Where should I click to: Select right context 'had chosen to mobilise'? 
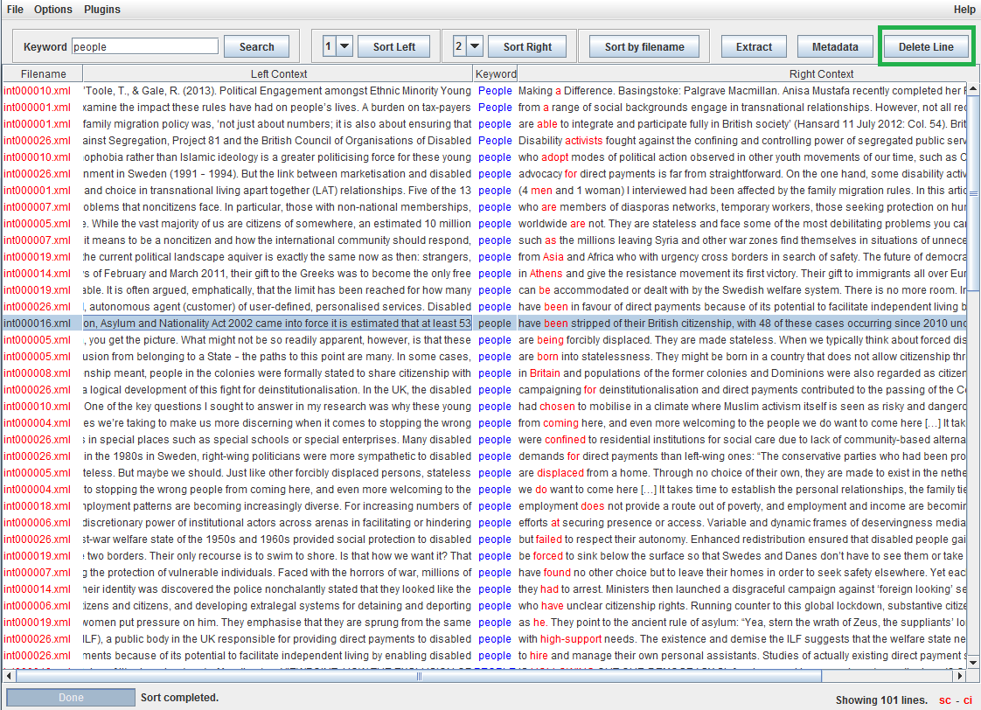point(572,407)
